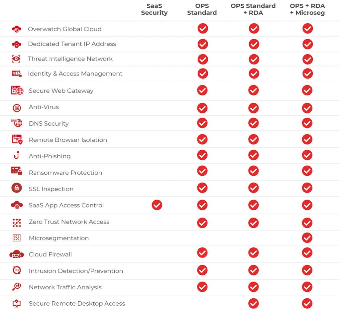Screen dimensions: 339x311
Task: Select the OPS Standard + RDA column header
Action: [253, 9]
